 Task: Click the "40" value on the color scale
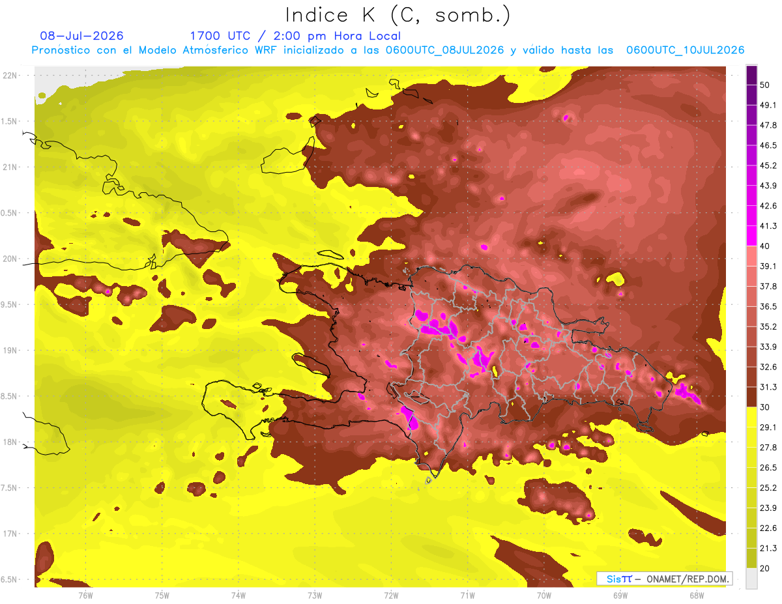765,246
